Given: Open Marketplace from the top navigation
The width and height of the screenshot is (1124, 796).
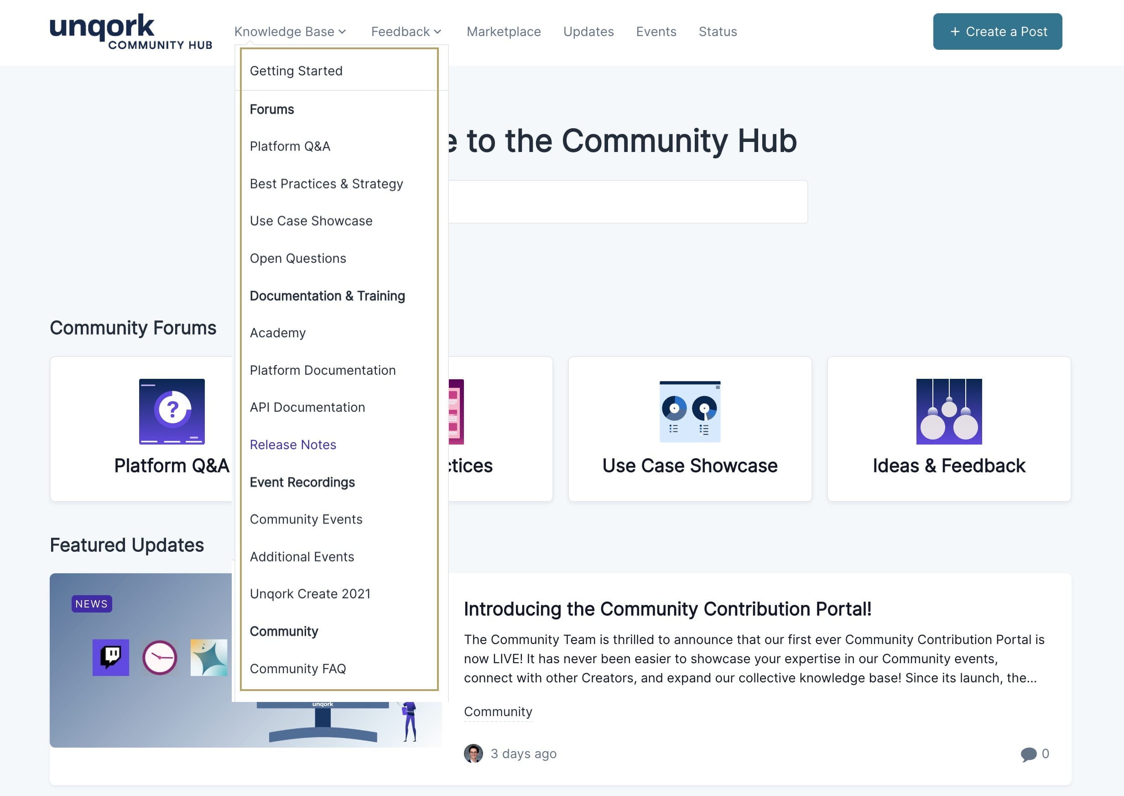Looking at the screenshot, I should click(504, 32).
